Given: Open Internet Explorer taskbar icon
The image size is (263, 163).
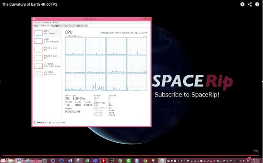Looking at the screenshot, I should coord(28,161).
